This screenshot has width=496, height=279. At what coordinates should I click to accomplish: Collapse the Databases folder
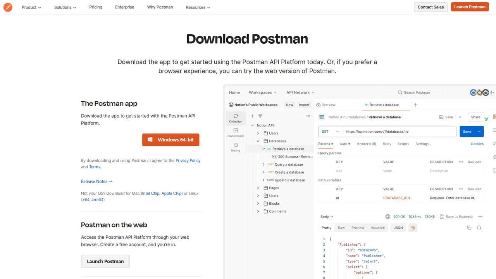258,141
